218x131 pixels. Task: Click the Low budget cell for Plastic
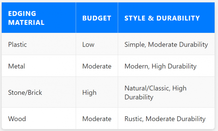pyautogui.click(x=88, y=44)
